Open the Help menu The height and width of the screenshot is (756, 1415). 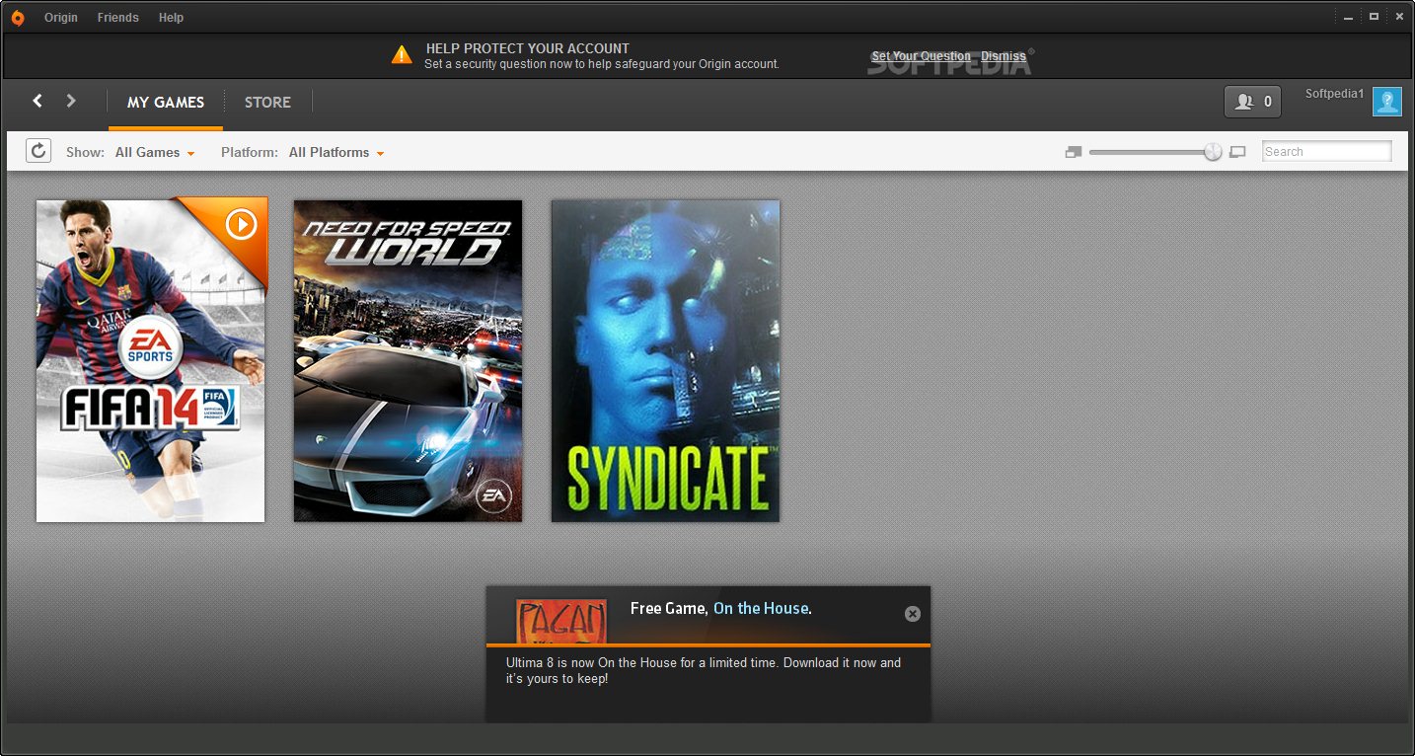pos(171,18)
